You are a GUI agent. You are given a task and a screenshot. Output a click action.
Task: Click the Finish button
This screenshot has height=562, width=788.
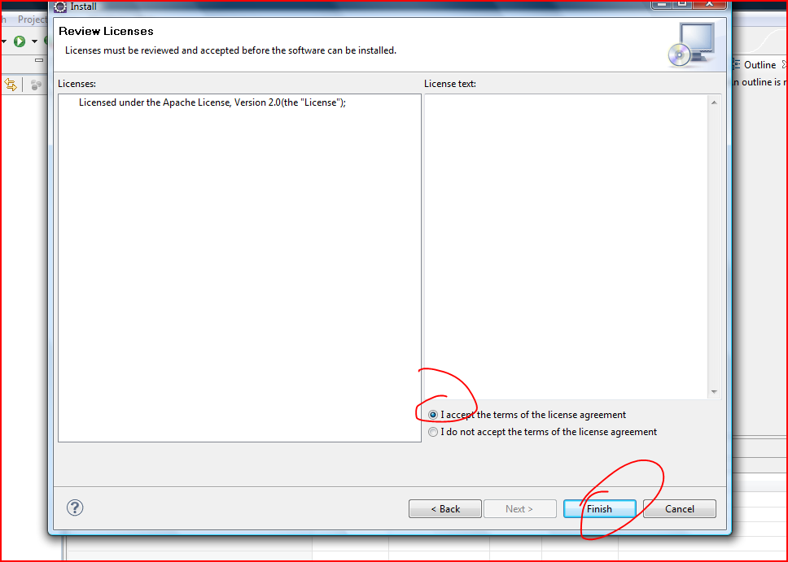599,509
